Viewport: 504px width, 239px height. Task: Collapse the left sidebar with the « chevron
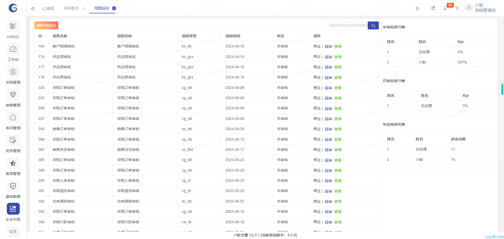[33, 8]
